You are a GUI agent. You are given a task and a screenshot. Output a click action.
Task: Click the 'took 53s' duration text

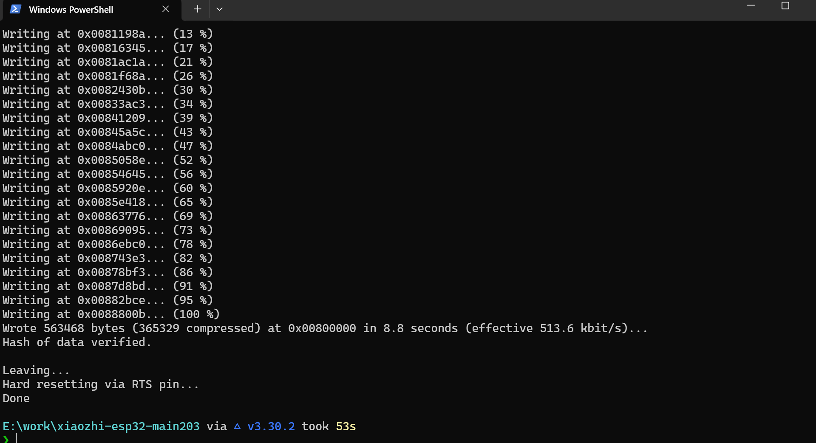pos(329,426)
